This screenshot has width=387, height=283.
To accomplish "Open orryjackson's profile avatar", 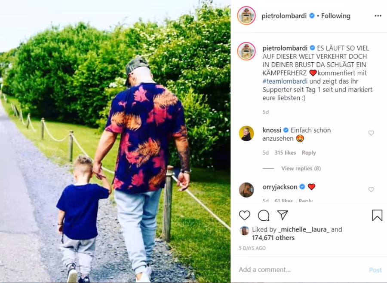I will [246, 190].
